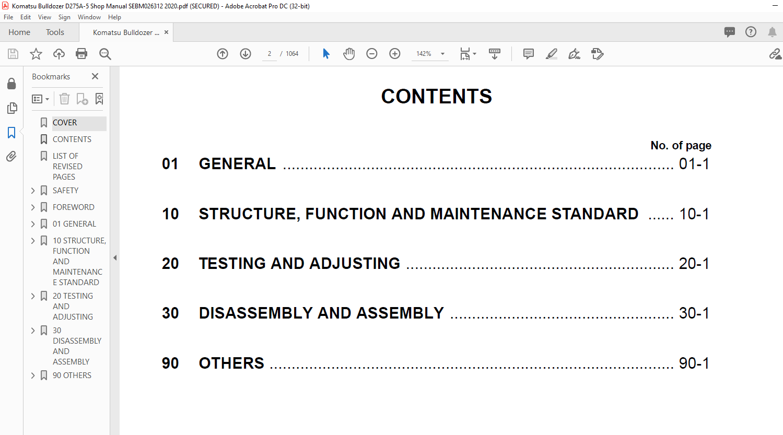Zoom out with minus icon
The height and width of the screenshot is (435, 783).
pos(372,54)
